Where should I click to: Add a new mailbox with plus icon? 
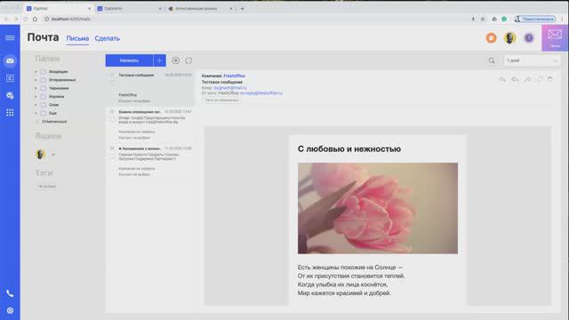(x=53, y=155)
